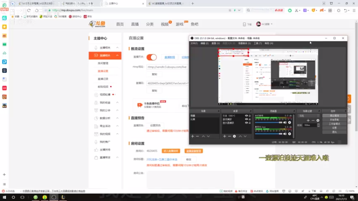Click 进入直播间 orange button
The image size is (358, 201).
click(x=171, y=151)
